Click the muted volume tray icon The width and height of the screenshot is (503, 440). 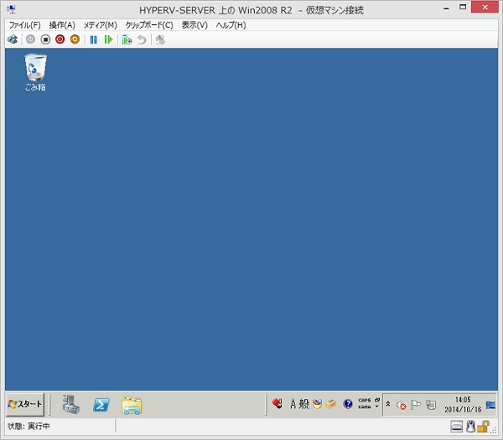(x=401, y=406)
